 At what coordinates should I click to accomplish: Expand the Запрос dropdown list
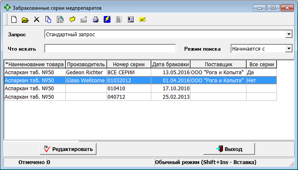click(289, 34)
